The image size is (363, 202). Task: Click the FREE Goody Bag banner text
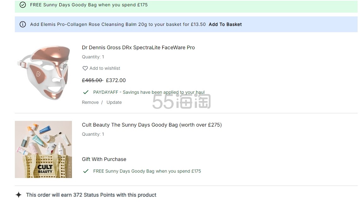coord(89,5)
